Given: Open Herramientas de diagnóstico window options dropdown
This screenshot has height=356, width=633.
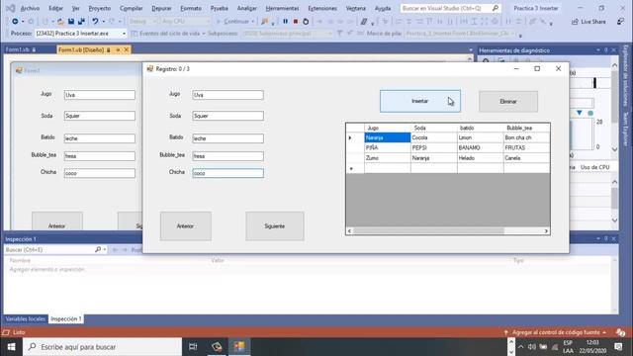Looking at the screenshot, I should click(x=597, y=50).
